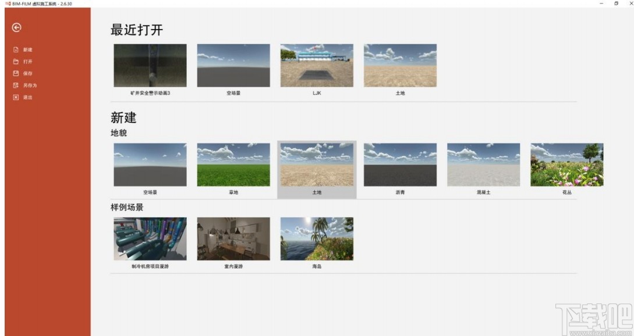
Task: Click the Exit (退出) icon
Action: click(x=15, y=97)
